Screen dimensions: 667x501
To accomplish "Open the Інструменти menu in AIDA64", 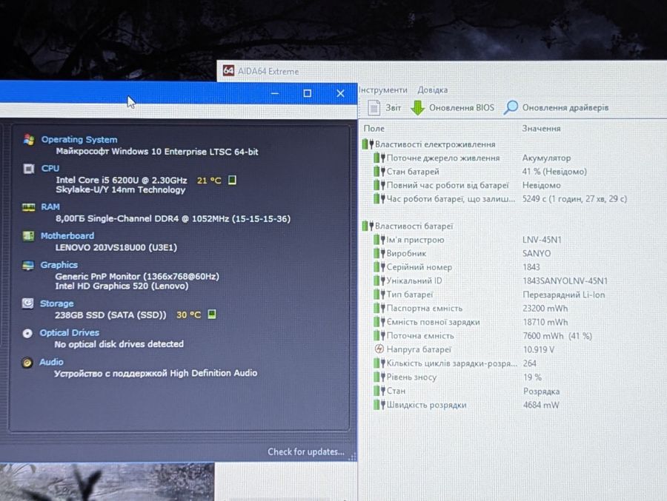I will 383,90.
